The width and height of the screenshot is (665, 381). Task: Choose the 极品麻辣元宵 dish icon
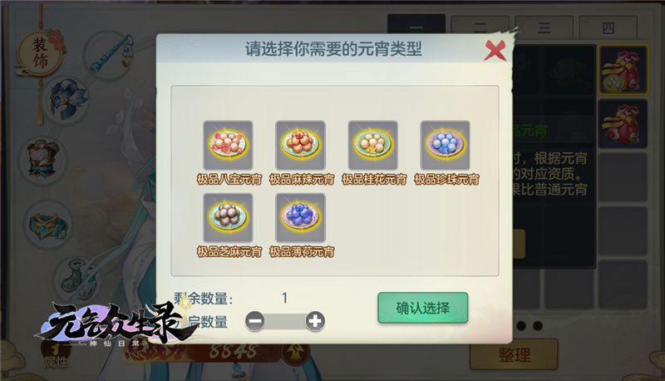point(301,145)
